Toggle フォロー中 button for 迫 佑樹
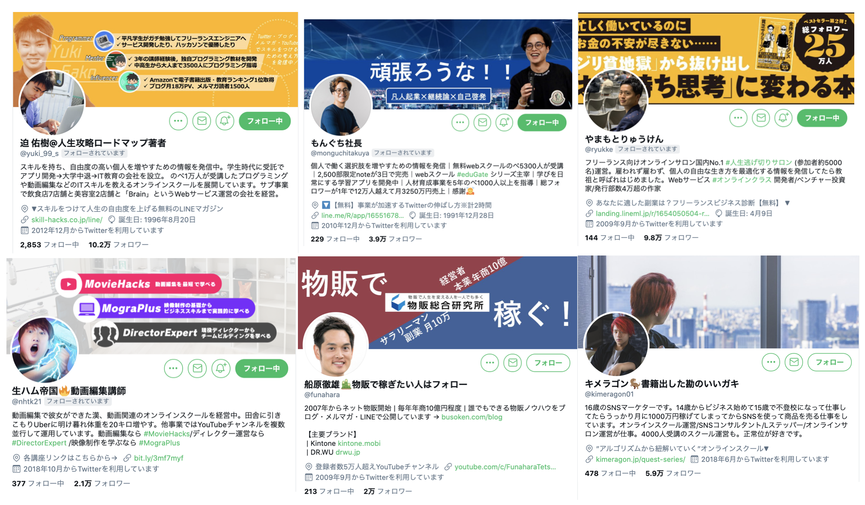The image size is (865, 505). [264, 121]
